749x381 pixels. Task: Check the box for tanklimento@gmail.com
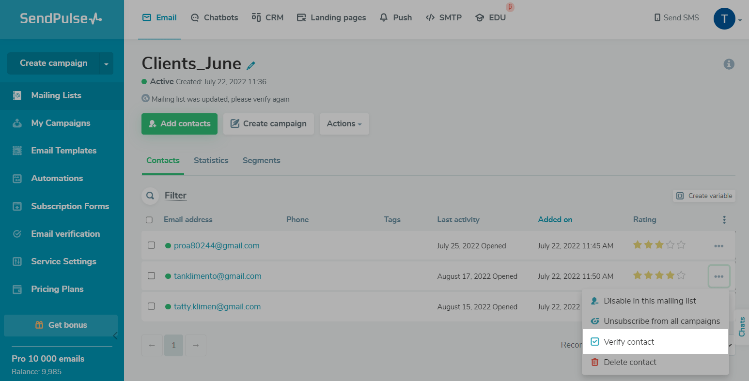coord(151,275)
